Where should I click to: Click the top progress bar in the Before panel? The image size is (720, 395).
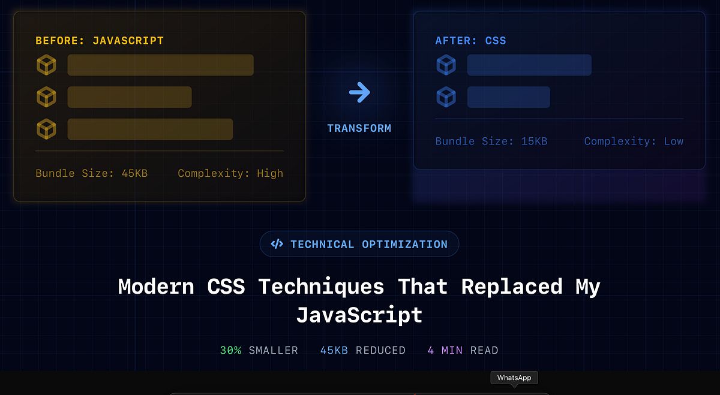[x=160, y=65]
